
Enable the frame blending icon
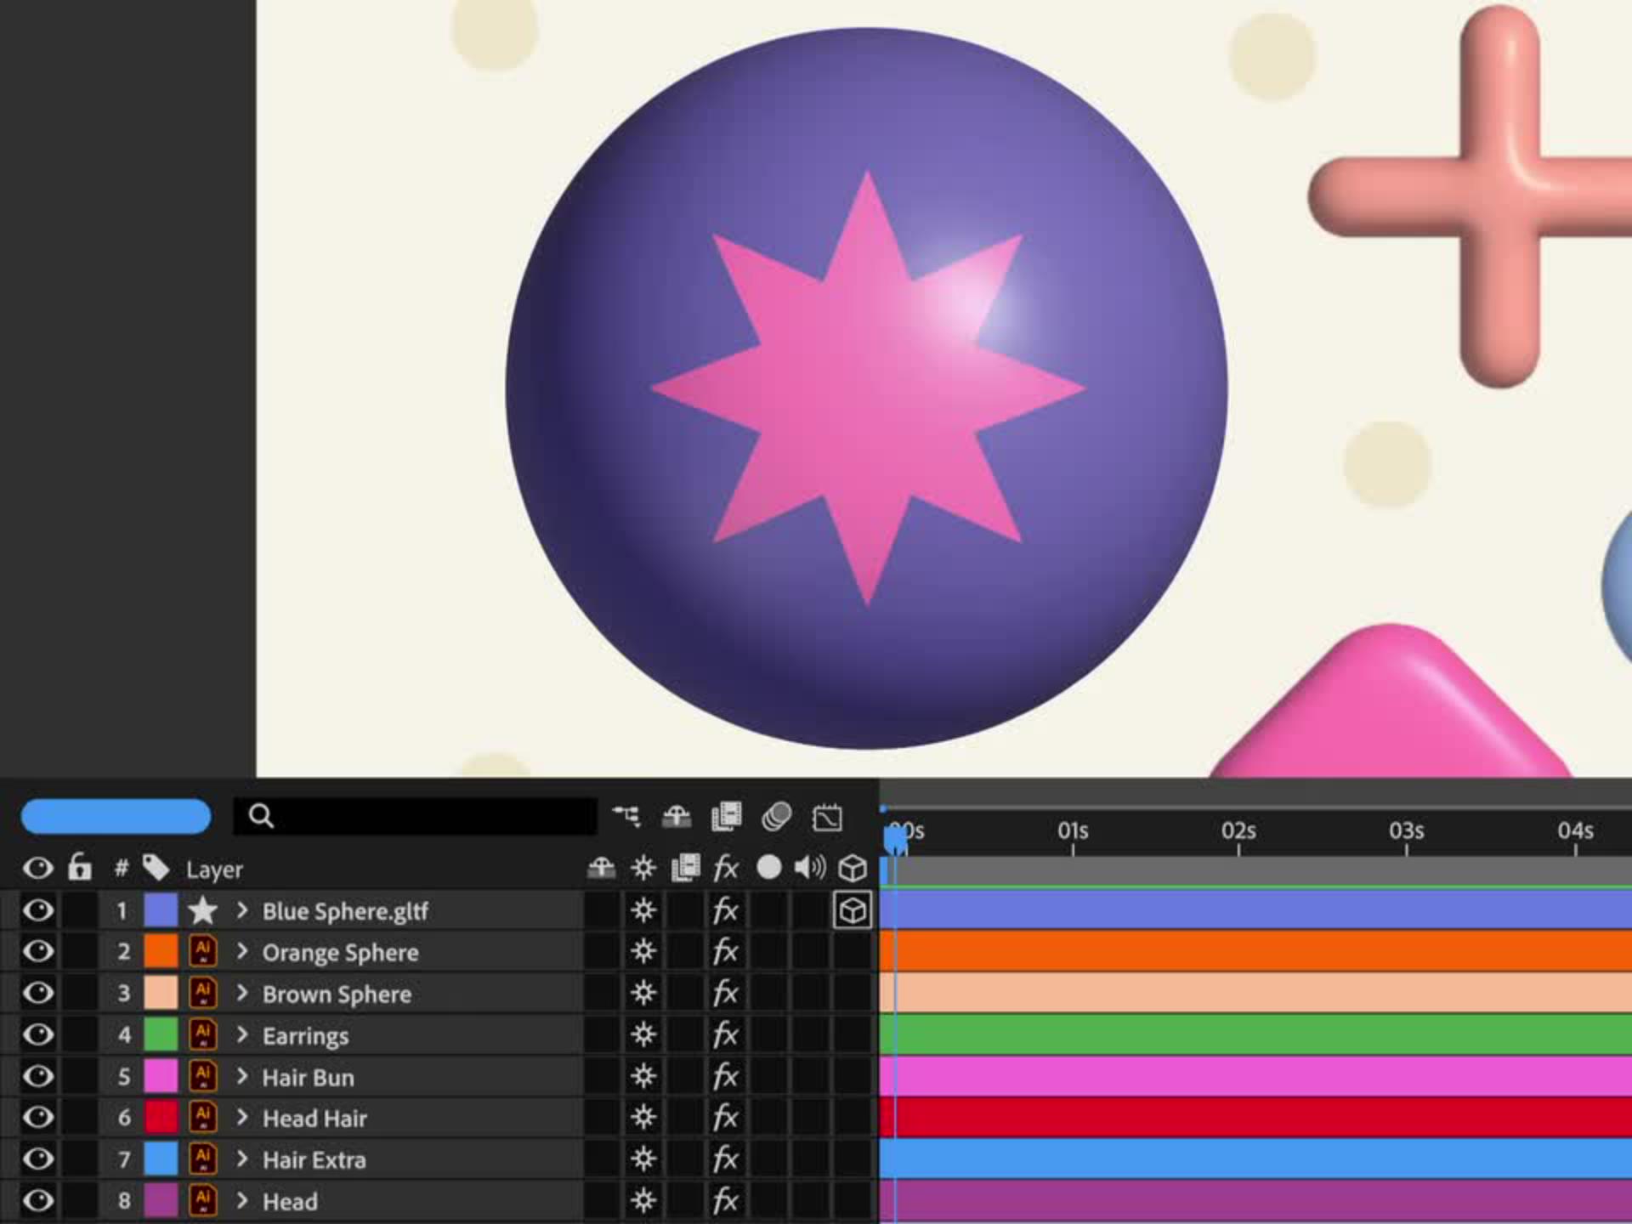click(x=727, y=816)
